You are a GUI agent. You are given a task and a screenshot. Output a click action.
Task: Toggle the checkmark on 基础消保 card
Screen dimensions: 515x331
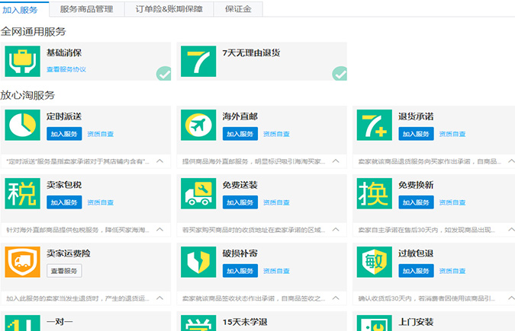point(163,74)
